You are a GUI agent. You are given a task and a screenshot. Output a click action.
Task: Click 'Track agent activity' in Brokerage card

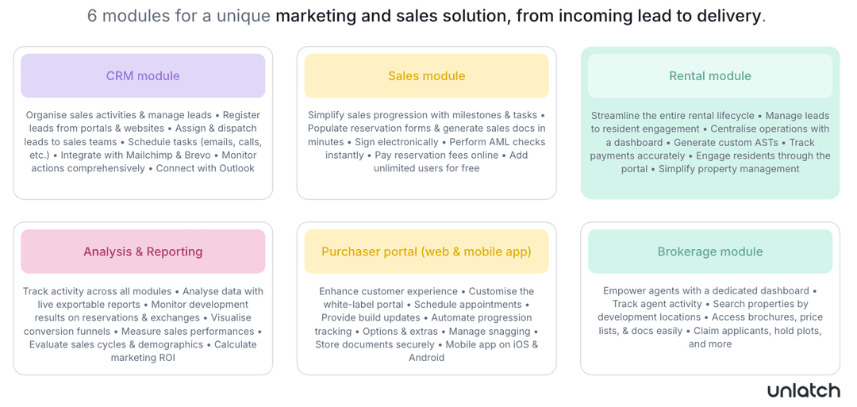657,305
